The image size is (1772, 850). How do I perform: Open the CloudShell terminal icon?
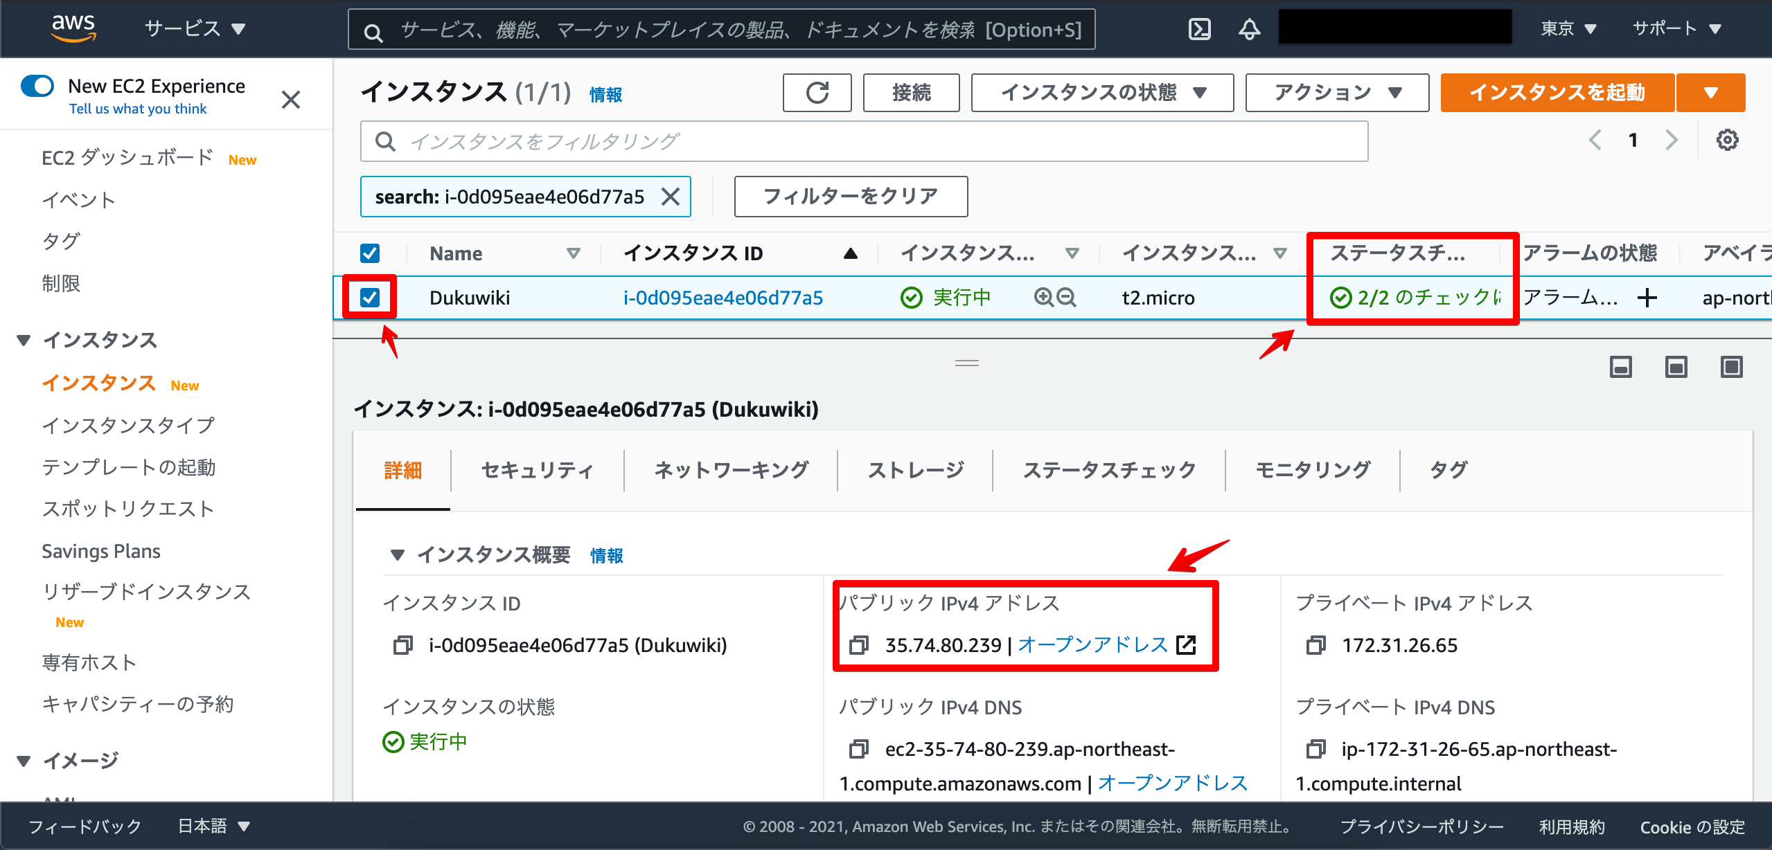click(x=1200, y=29)
